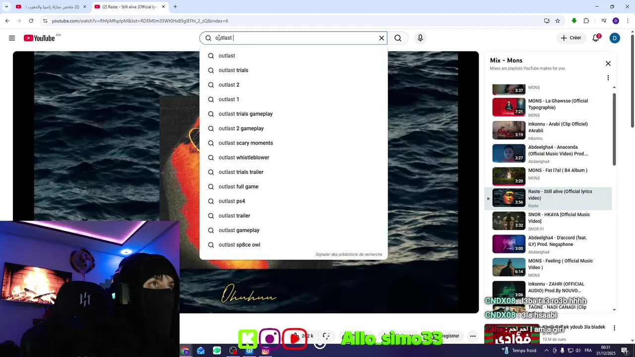
Task: Click the playlist panel scrollbar
Action: point(614,129)
